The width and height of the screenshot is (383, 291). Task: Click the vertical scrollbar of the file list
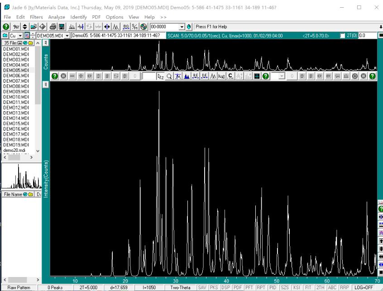pos(38,97)
